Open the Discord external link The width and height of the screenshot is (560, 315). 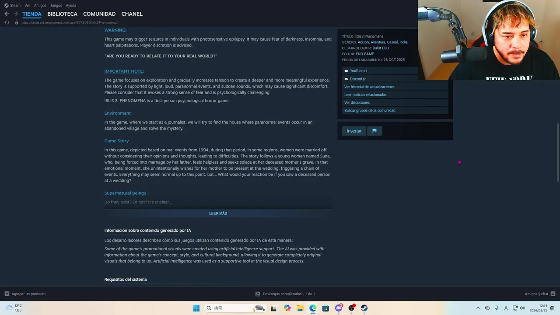pos(357,79)
